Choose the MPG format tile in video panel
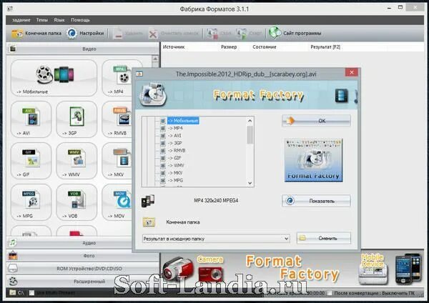Screen dimensions: 429x303 pyautogui.click(x=31, y=202)
